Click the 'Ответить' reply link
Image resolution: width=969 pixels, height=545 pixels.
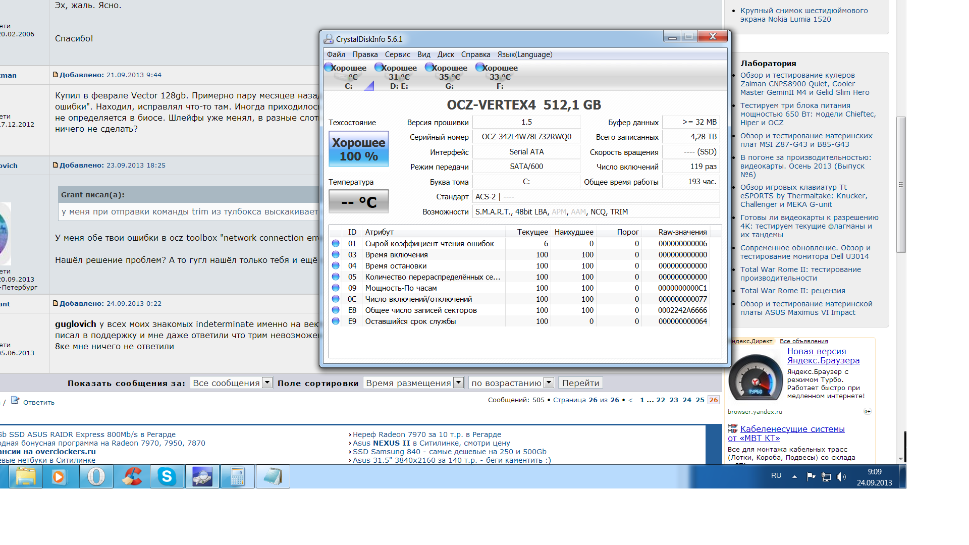(x=38, y=402)
